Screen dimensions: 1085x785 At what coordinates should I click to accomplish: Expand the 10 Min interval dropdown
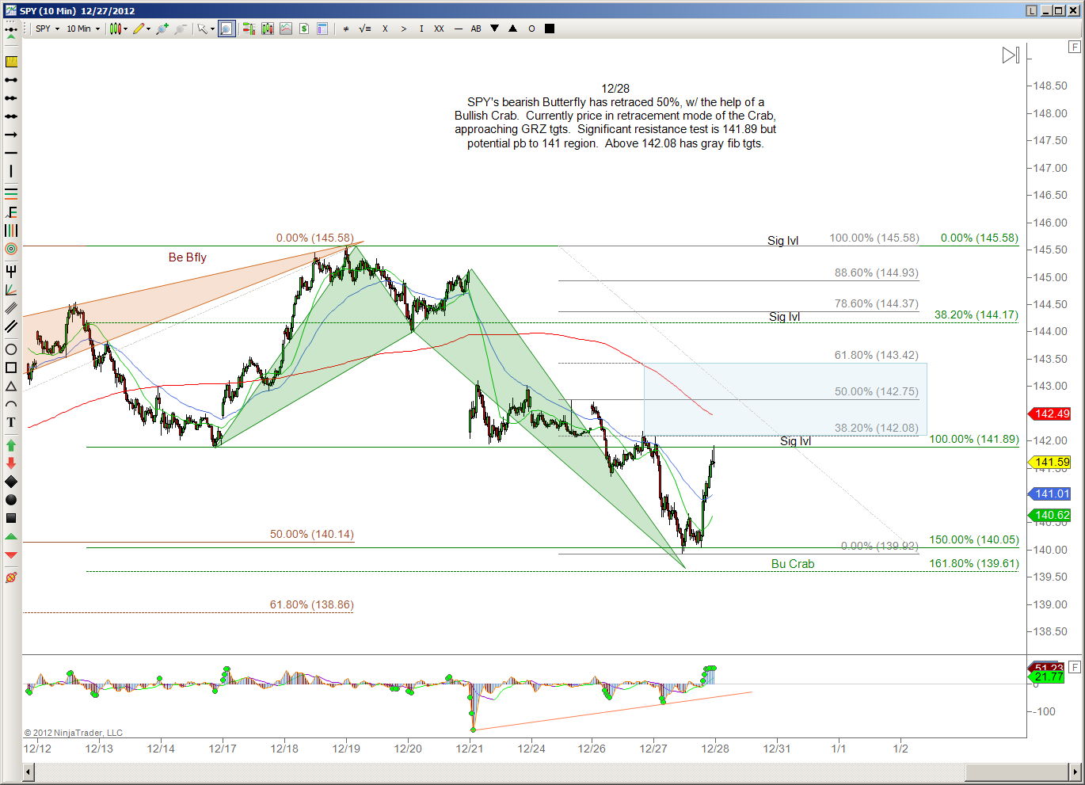(83, 29)
